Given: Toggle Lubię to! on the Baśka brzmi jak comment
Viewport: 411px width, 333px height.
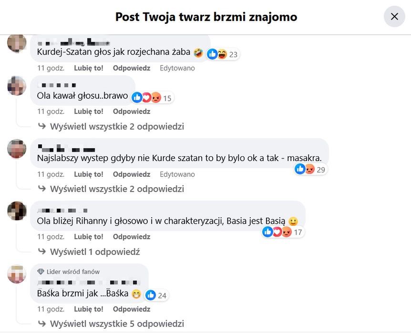Looking at the screenshot, I should click(x=89, y=309).
